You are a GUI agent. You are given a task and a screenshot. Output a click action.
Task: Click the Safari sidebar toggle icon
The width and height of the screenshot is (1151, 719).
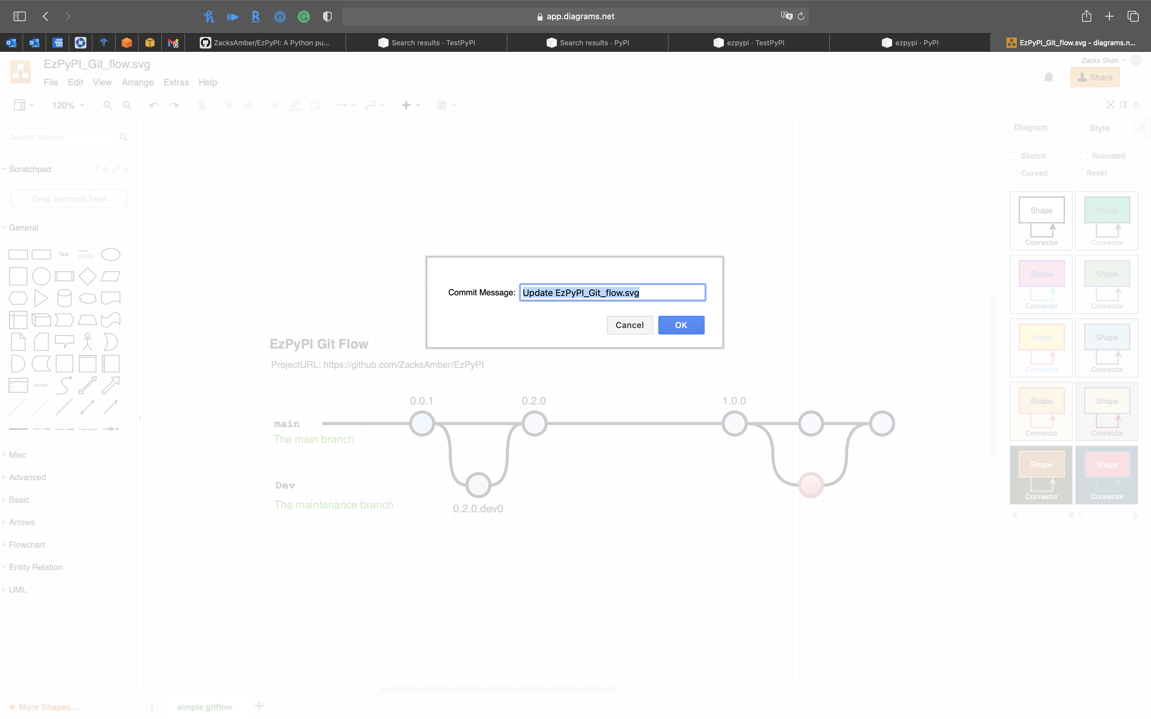pos(20,16)
